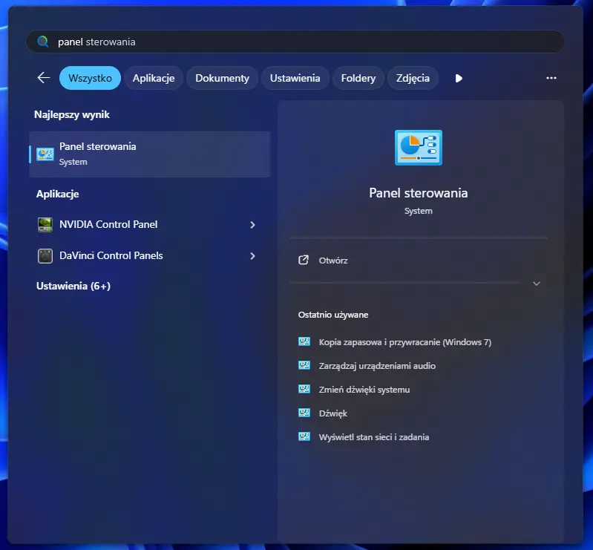Switch to the Dokumenty filter tab

pos(222,78)
